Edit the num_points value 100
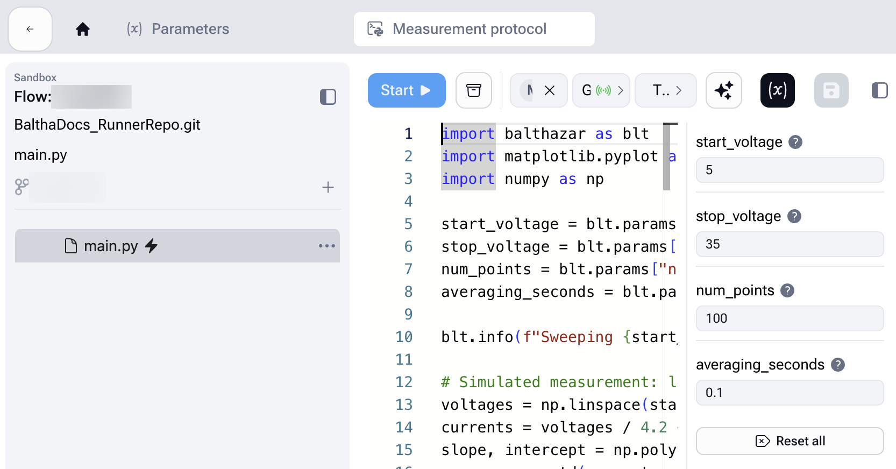This screenshot has width=896, height=469. tap(790, 318)
